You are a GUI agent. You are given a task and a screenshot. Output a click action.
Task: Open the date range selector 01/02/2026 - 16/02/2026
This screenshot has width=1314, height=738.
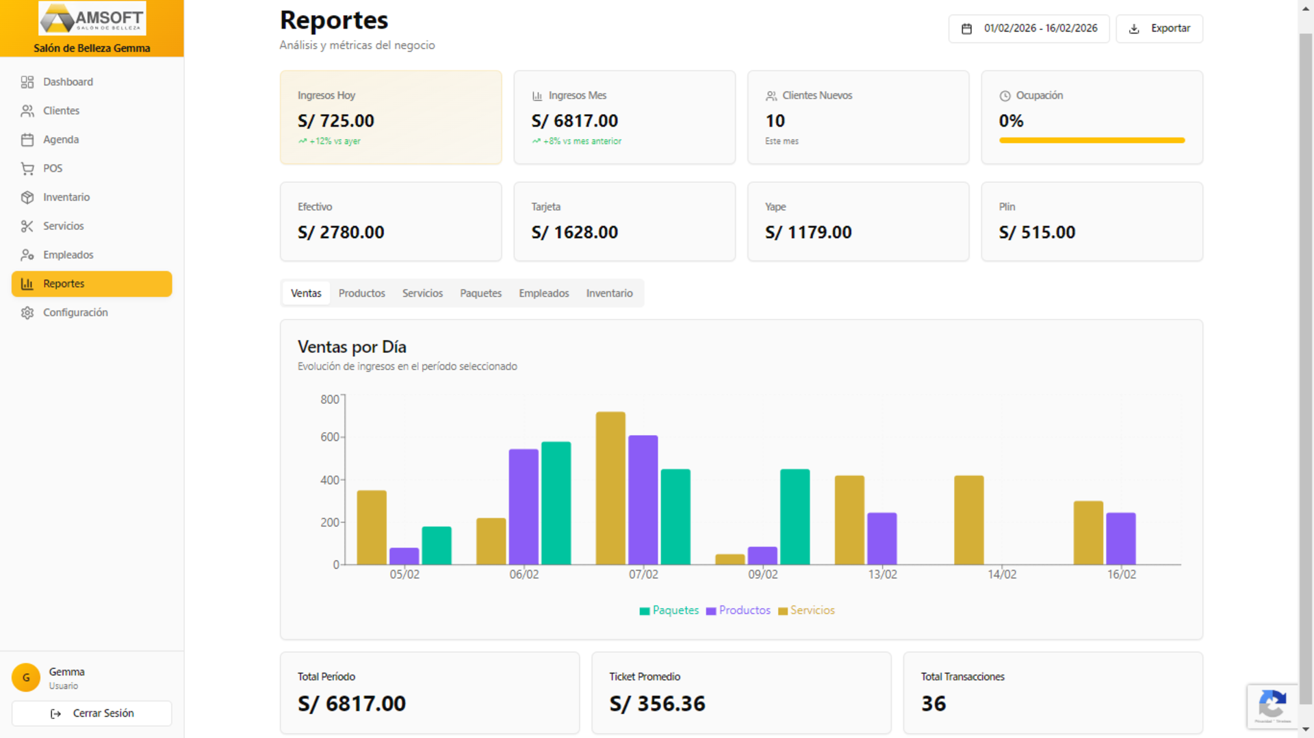(1029, 28)
